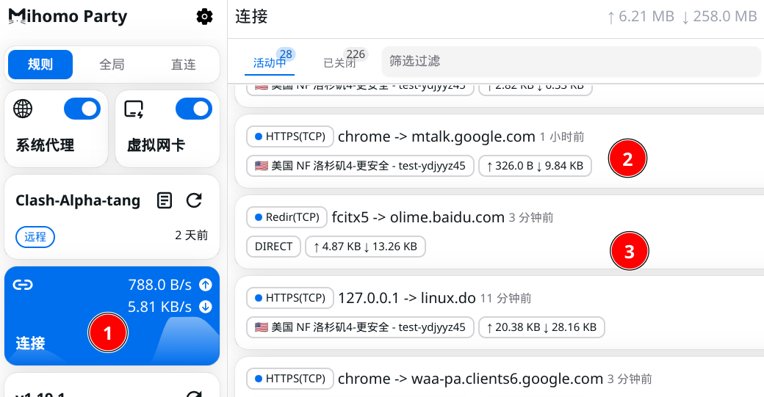Show the 活动中 connections tab

(269, 63)
